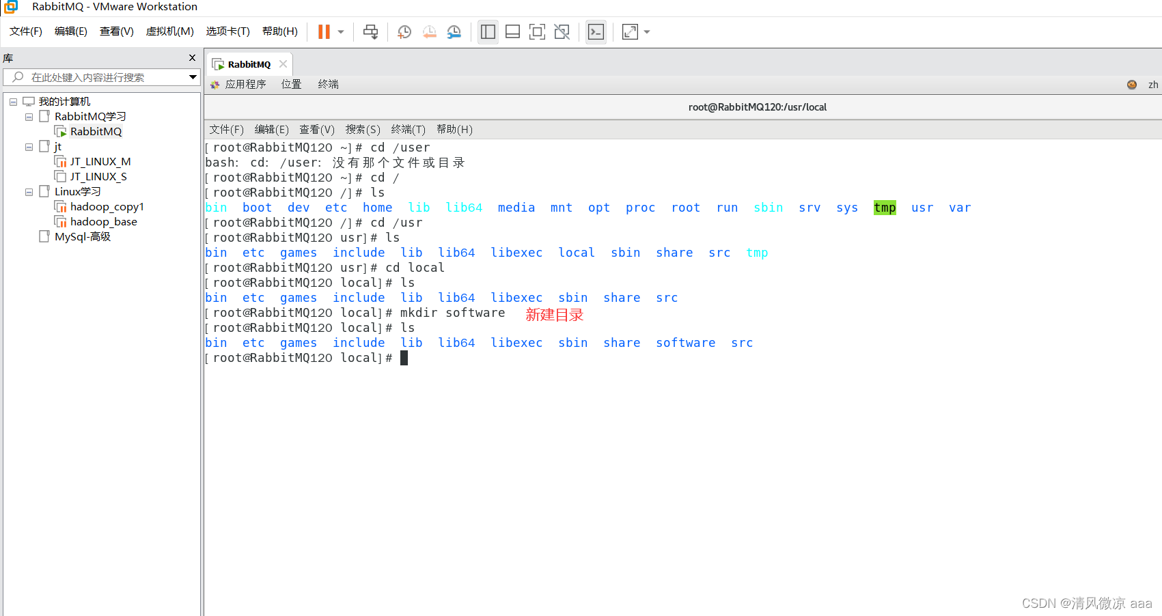Collapse the RabbitMQ学习 folder
Viewport: 1162px width, 616px height.
[x=29, y=117]
